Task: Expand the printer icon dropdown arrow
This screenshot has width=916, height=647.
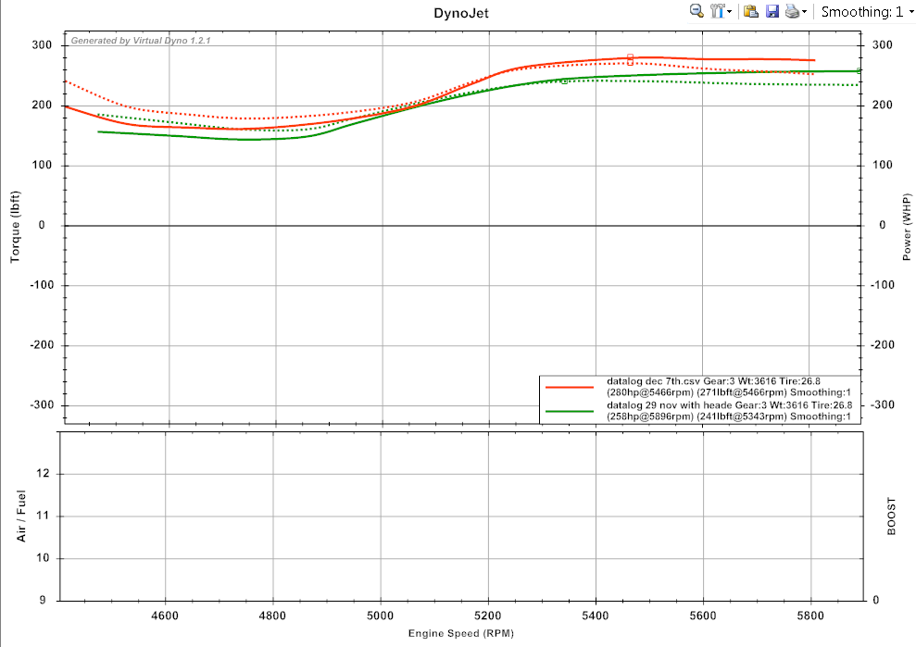Action: tap(805, 12)
